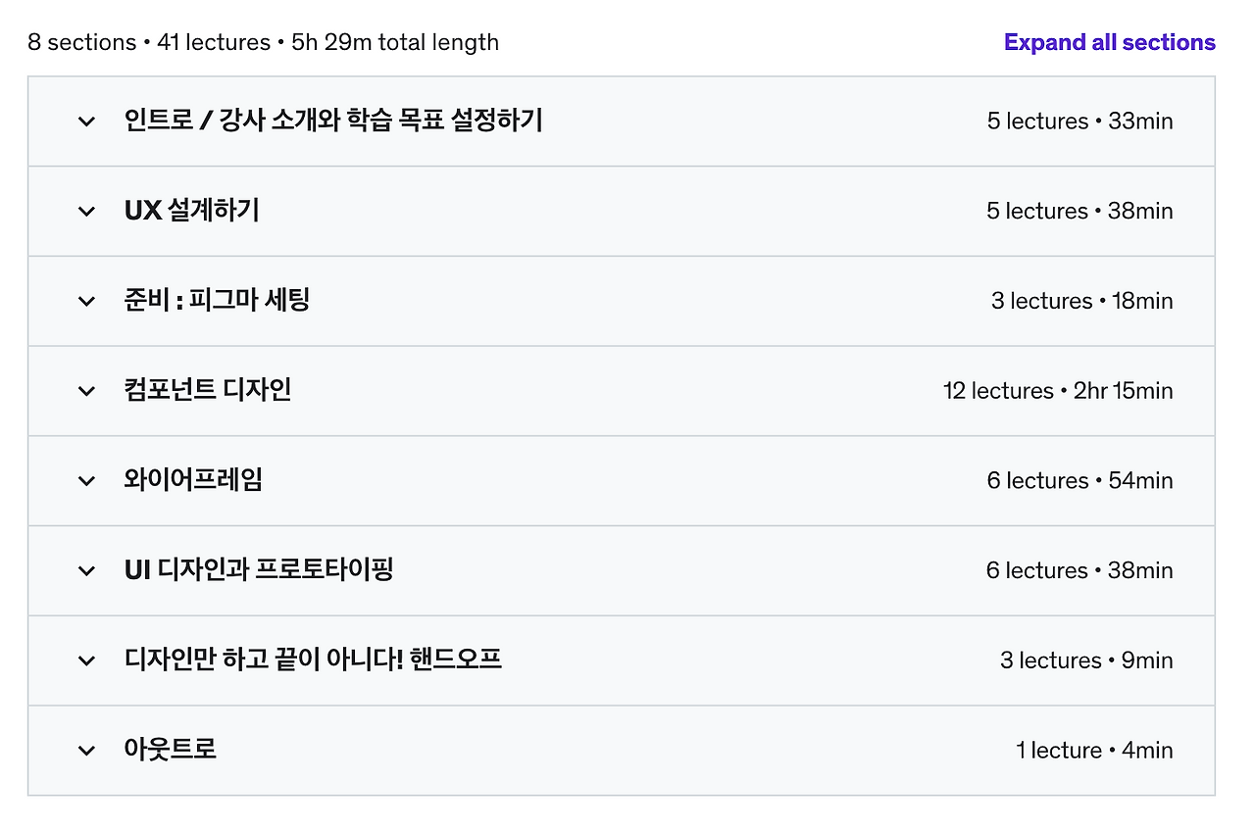Click the chevron beside 인트로 section title
The width and height of the screenshot is (1255, 831).
86,121
